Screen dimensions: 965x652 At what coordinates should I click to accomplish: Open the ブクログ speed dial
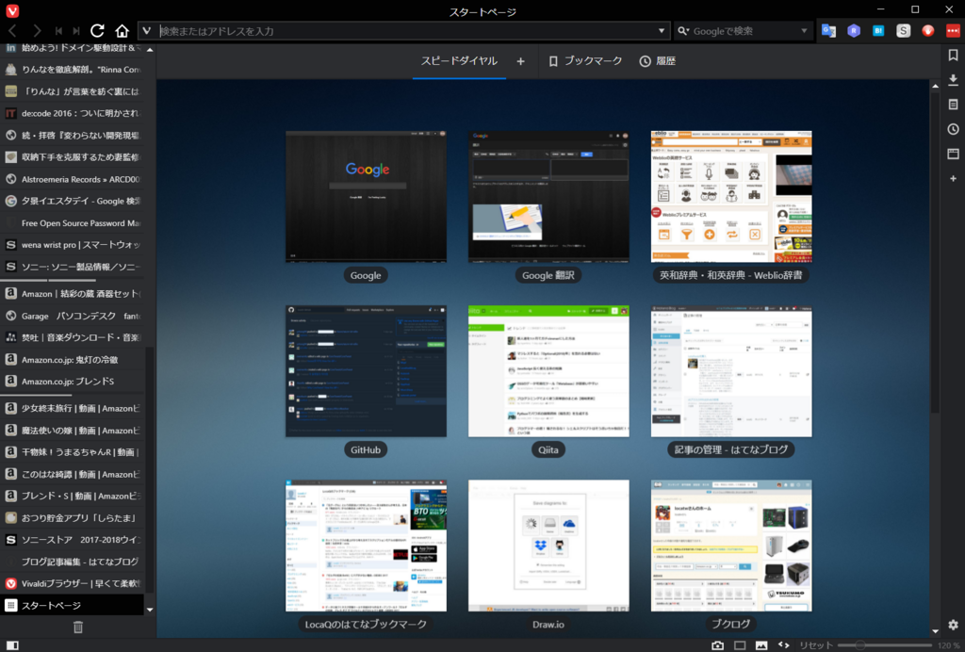coord(731,546)
